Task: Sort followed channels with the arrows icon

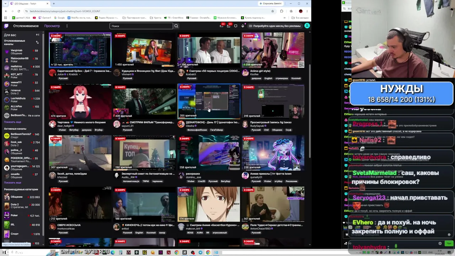Action: (x=37, y=42)
